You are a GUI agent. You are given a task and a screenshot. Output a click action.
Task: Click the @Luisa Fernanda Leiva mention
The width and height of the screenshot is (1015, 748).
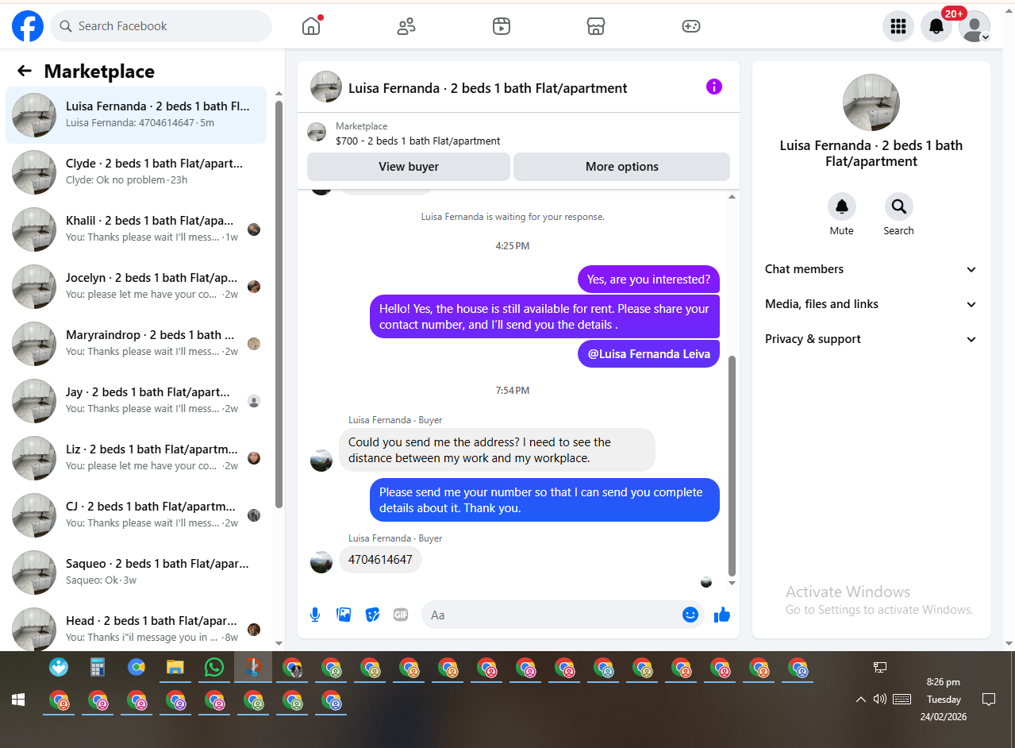648,354
